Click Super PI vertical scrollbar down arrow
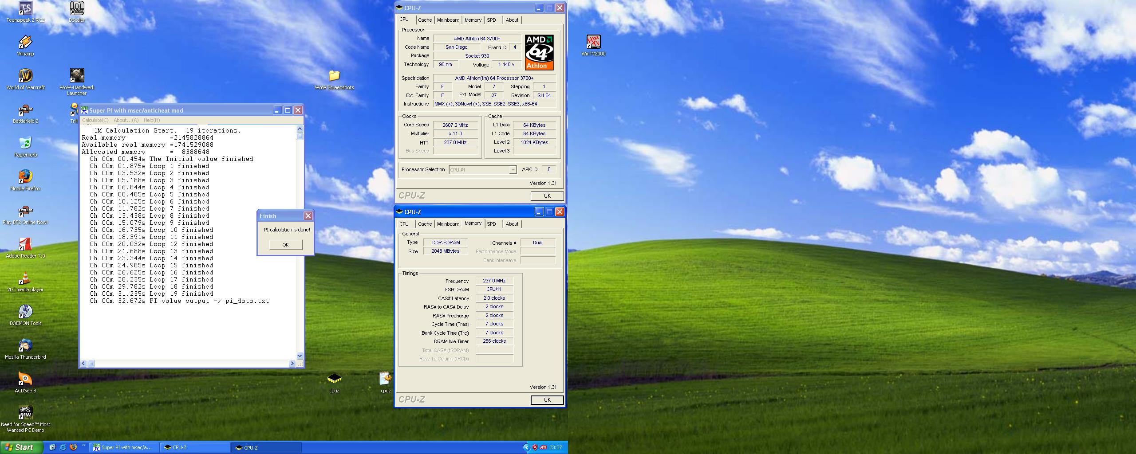This screenshot has width=1136, height=454. 300,356
